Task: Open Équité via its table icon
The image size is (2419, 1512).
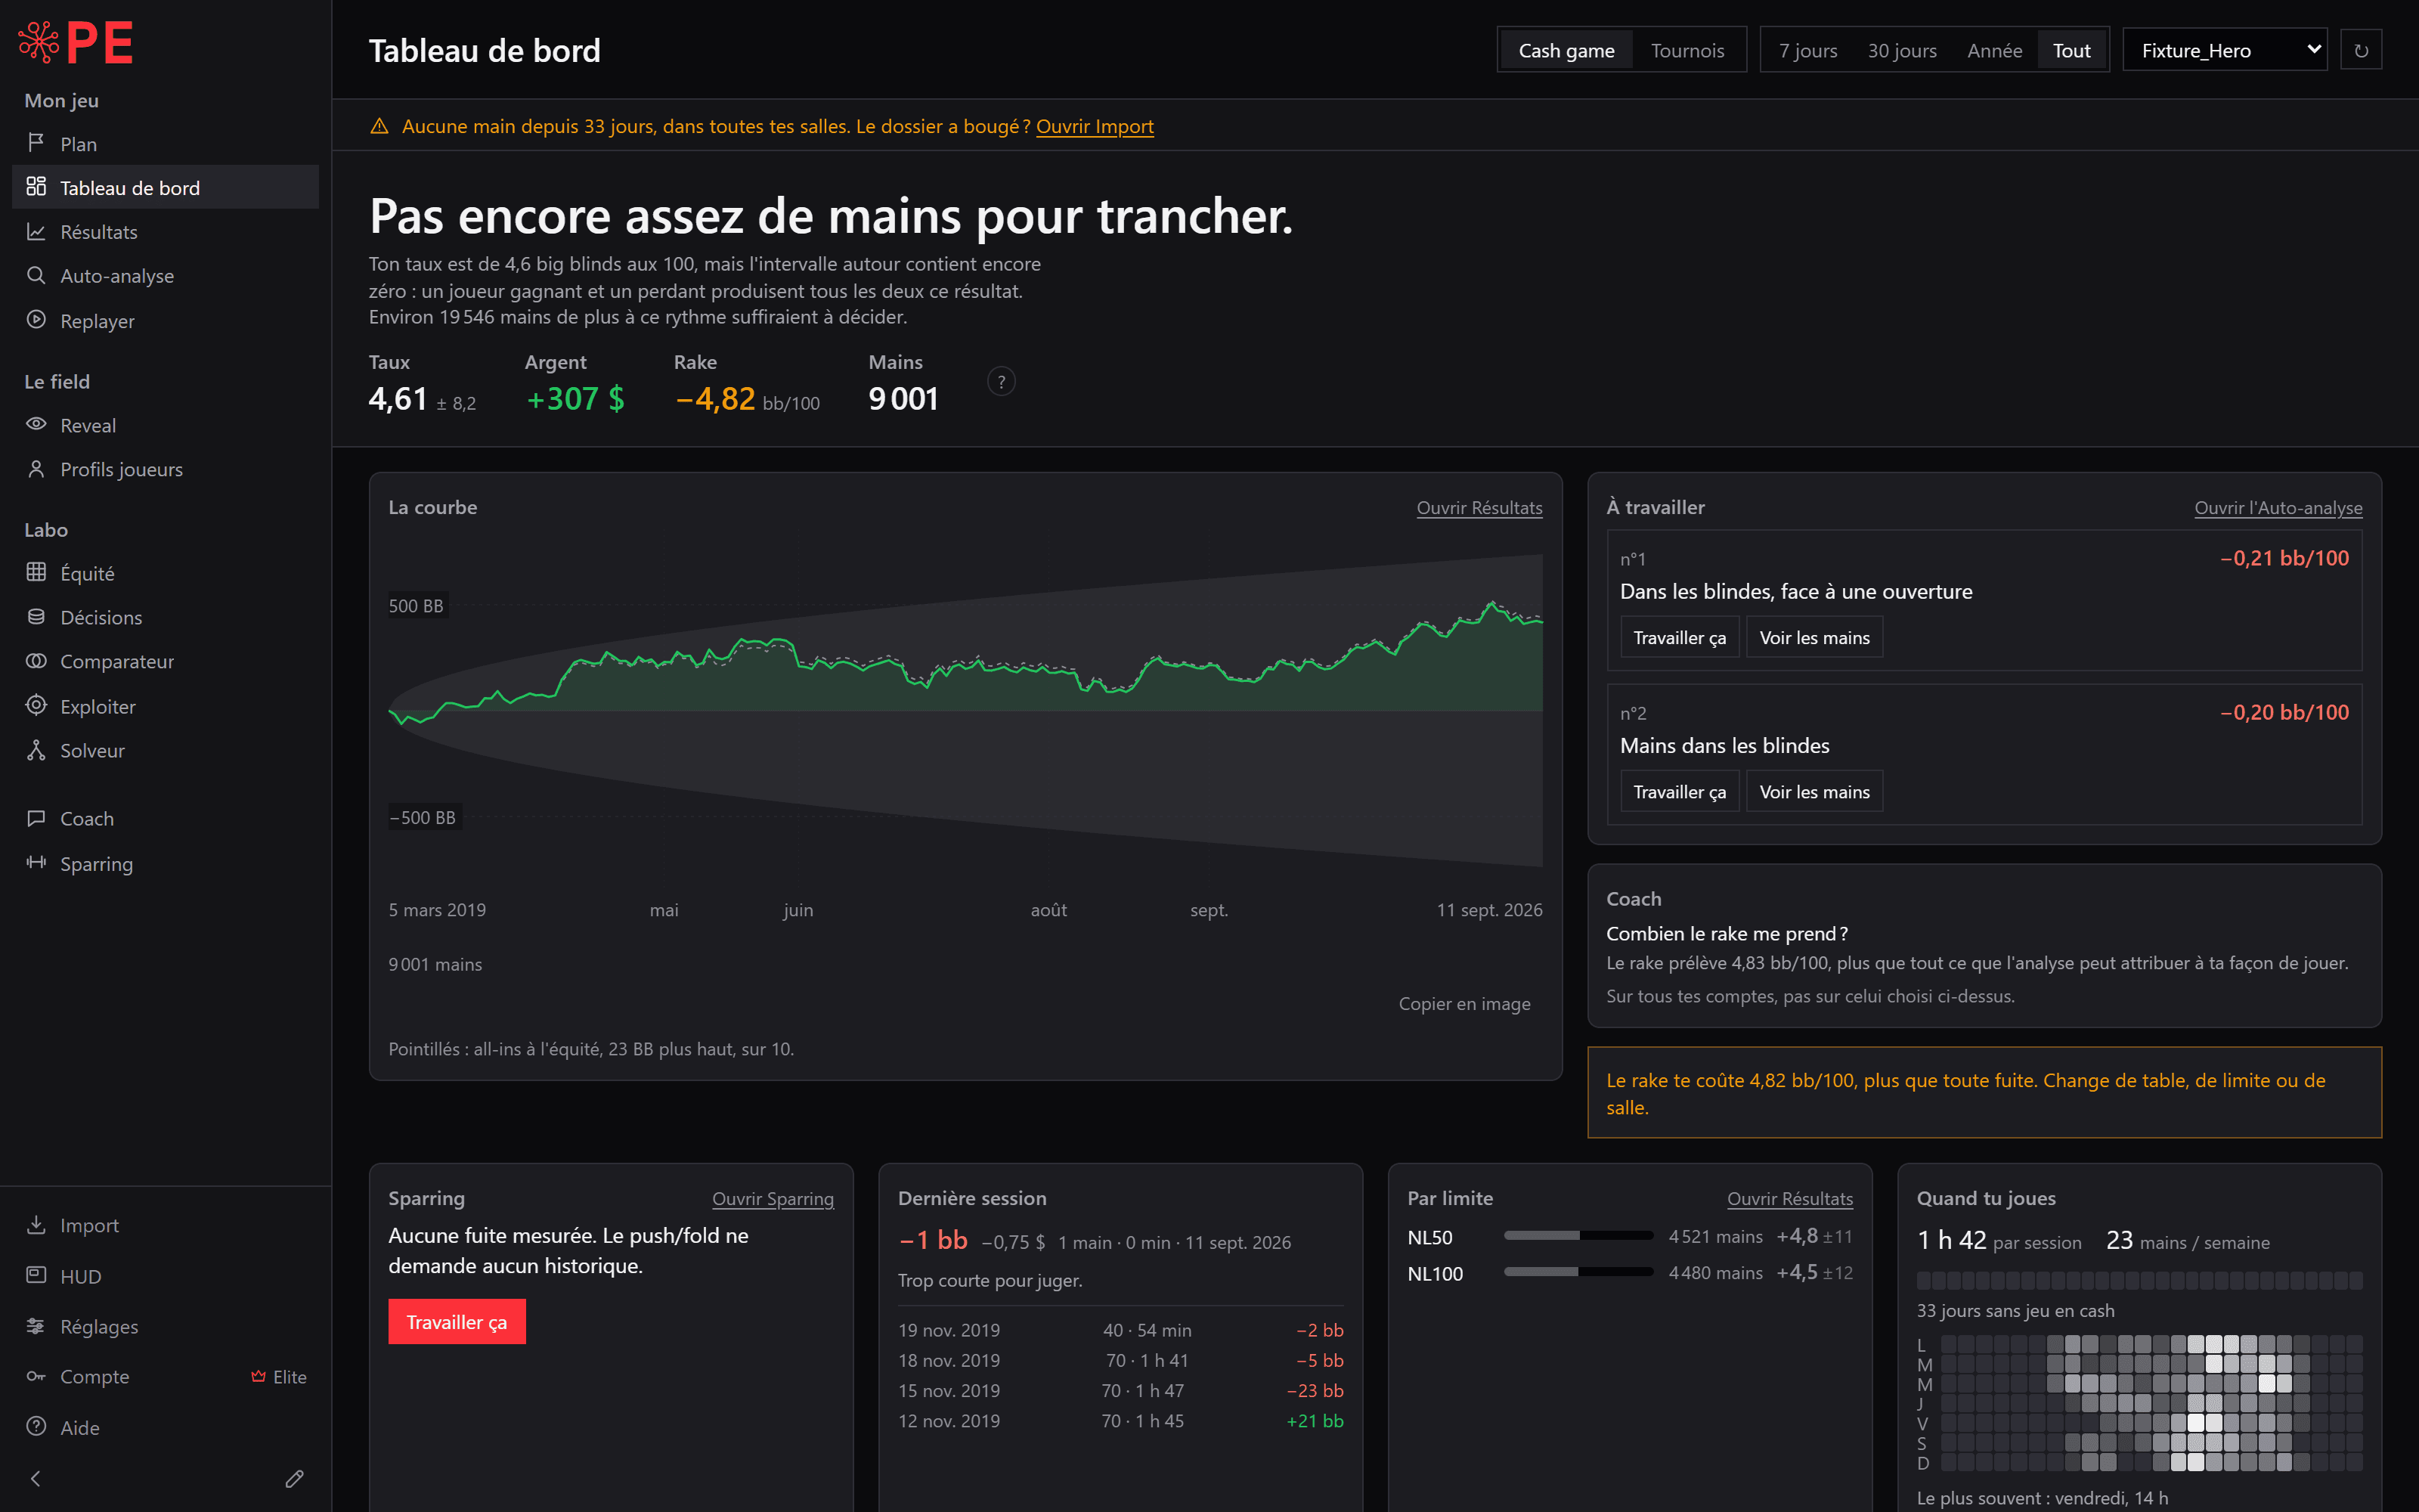Action: coord(36,572)
